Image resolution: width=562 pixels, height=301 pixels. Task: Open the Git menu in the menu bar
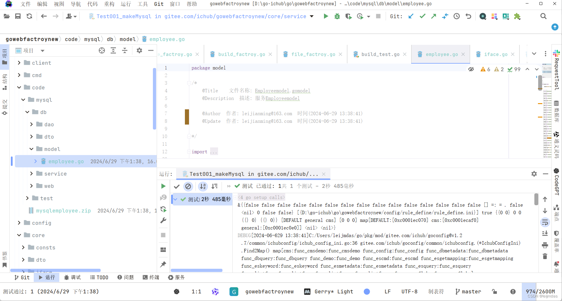[159, 4]
